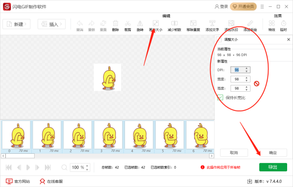This screenshot has height=187, width=293.
Task: Open the 插入 (Insert) dropdown
Action: 52,24
